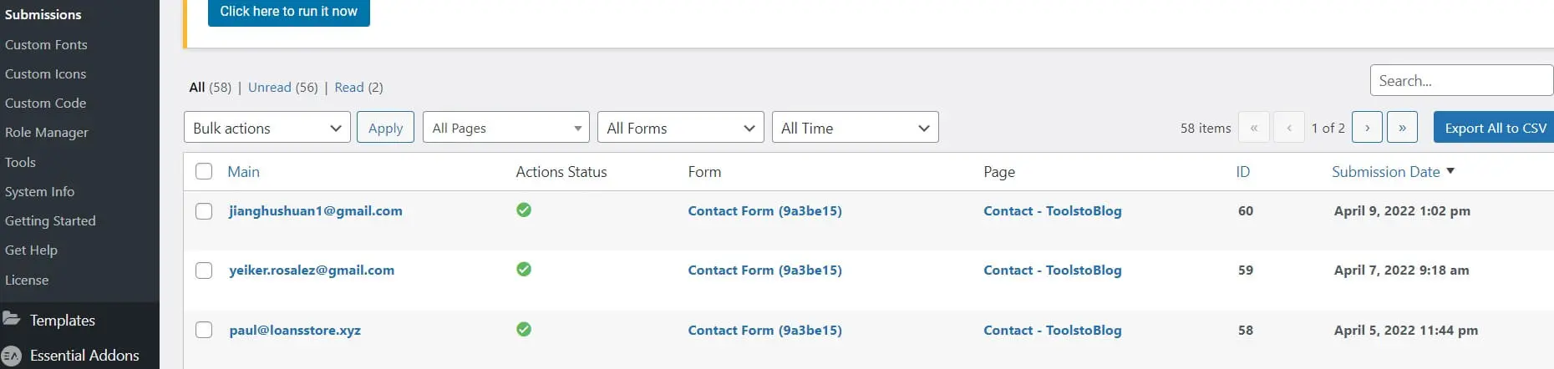The image size is (1554, 369).
Task: Jump to the last page arrow
Action: tap(1402, 128)
